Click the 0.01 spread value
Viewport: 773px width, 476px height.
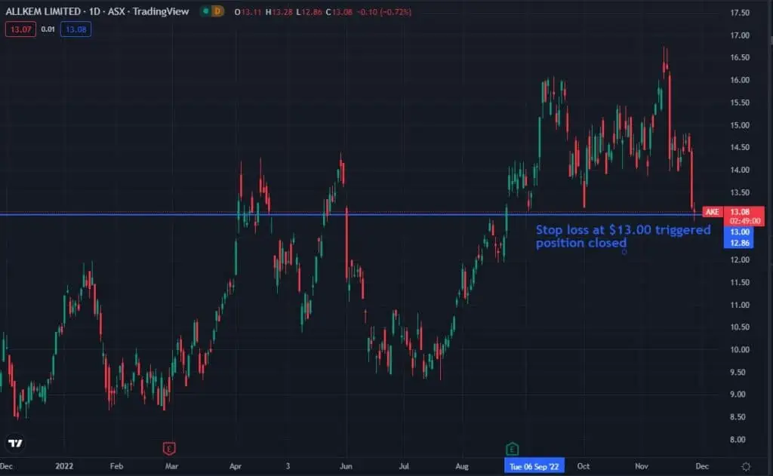pos(47,29)
